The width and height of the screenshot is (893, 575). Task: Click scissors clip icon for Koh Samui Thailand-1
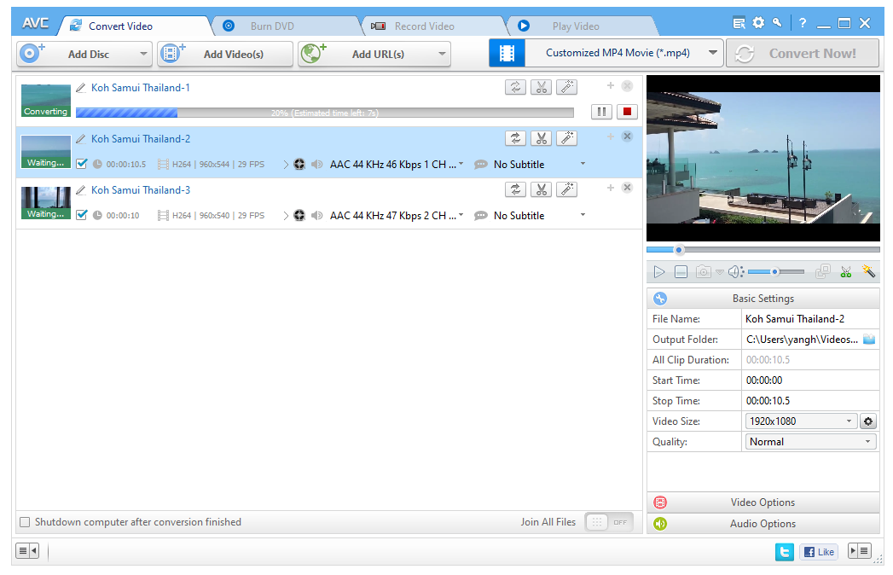coord(541,87)
